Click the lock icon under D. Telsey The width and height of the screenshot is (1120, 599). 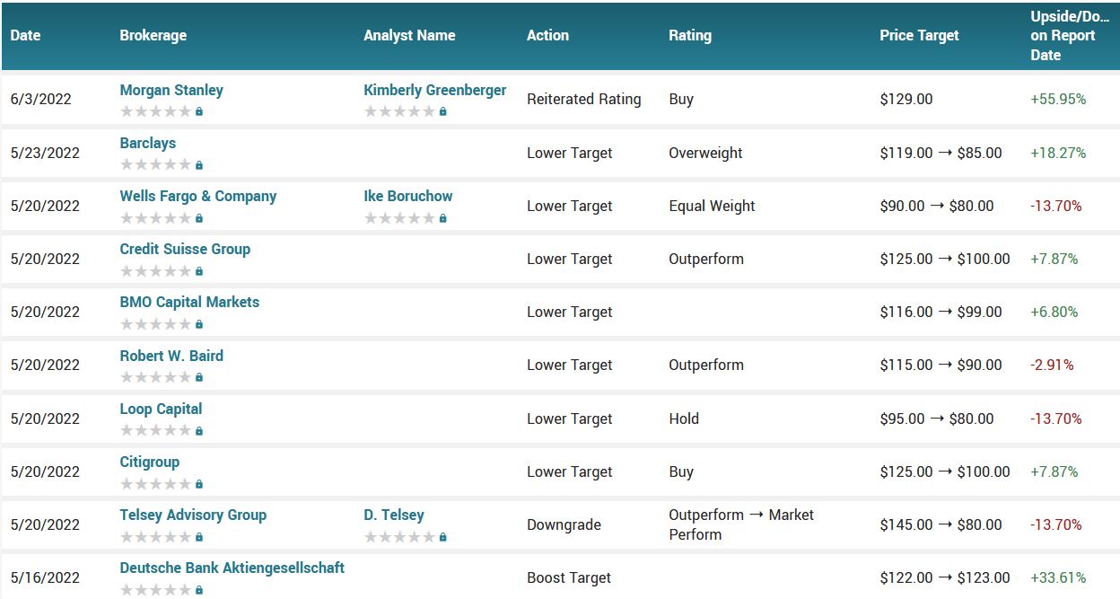tap(443, 537)
